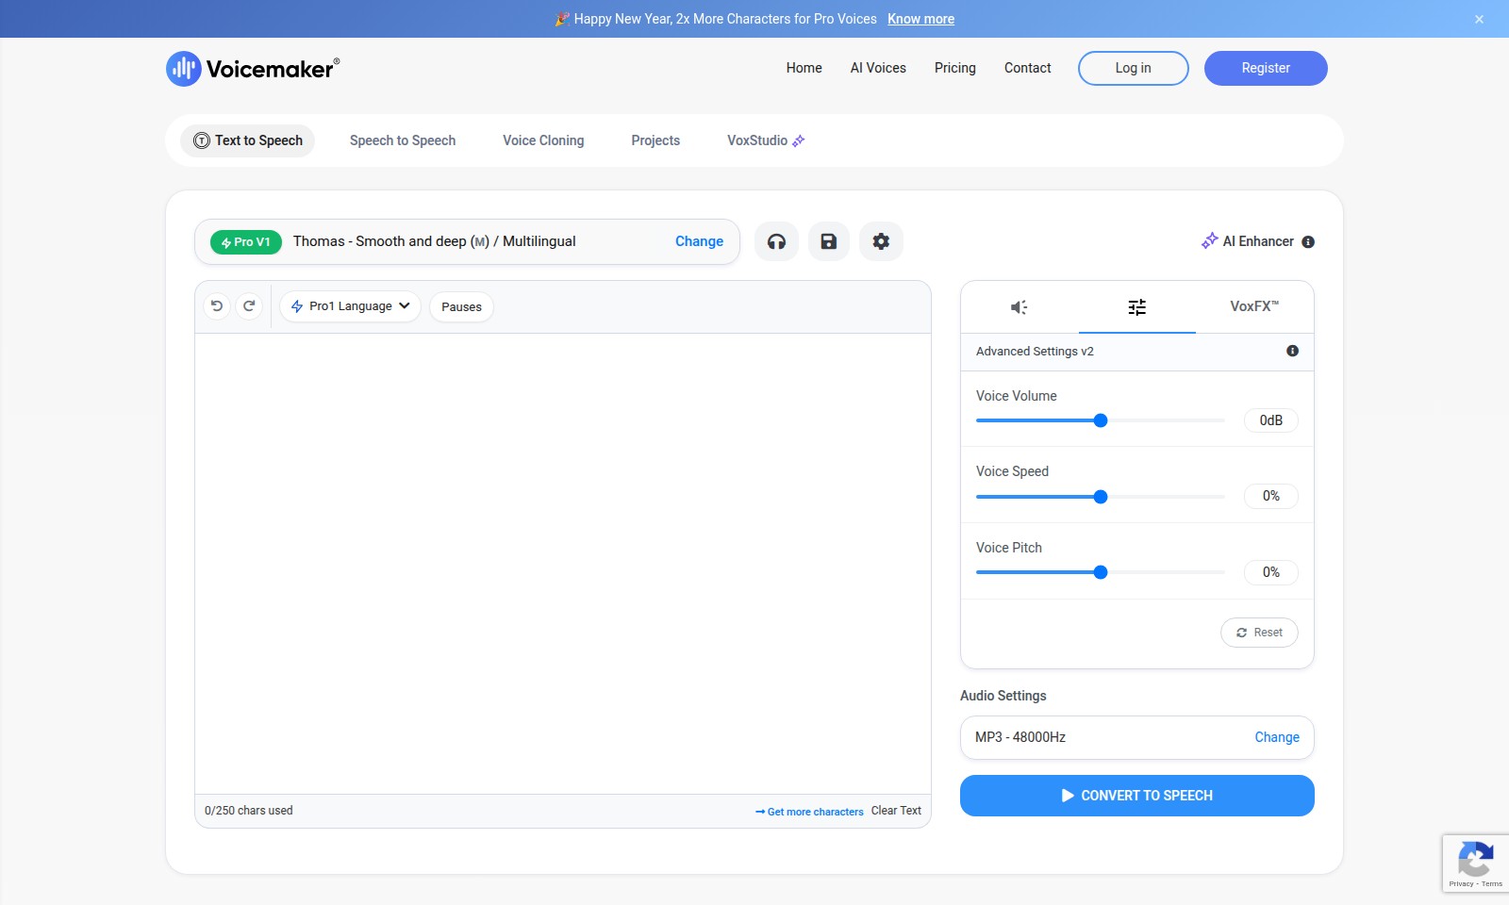Change the MP3 - 48000Hz audio format
The image size is (1509, 905).
1276,737
